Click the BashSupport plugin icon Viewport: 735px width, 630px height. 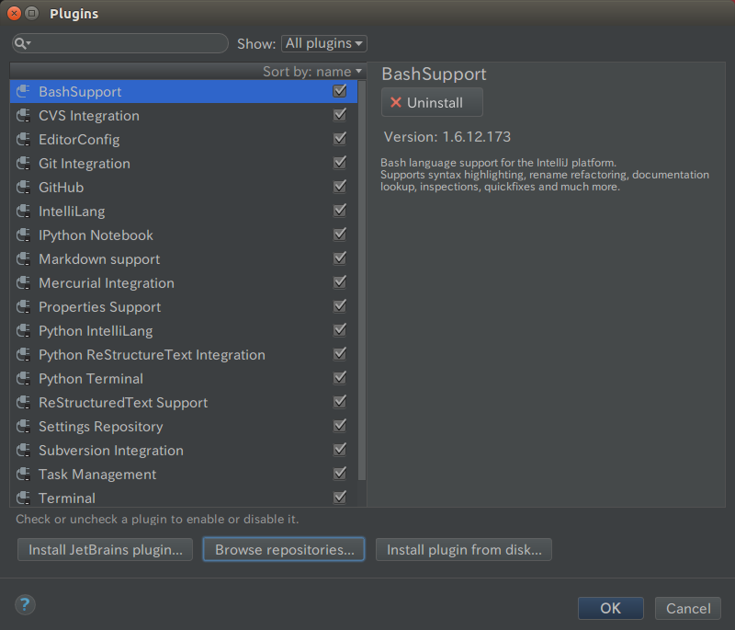pyautogui.click(x=24, y=91)
